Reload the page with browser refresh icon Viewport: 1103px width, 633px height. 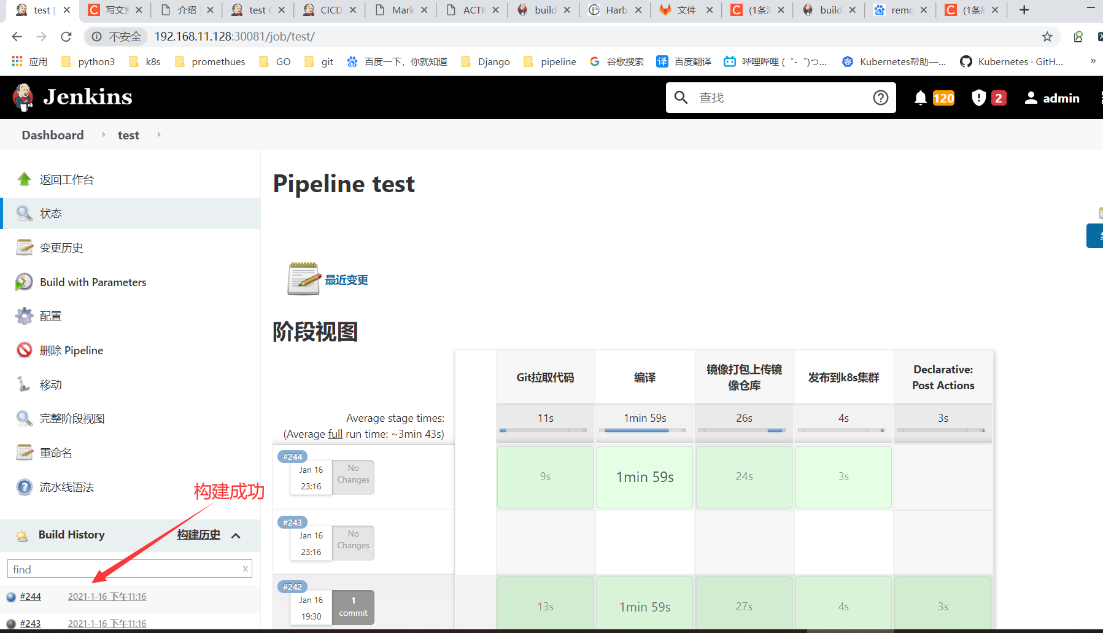pyautogui.click(x=66, y=37)
